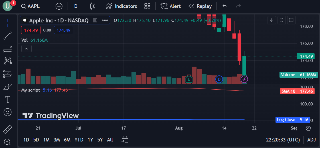This screenshot has width=320, height=148.
Task: Open candlestick chart style selector
Action: point(93,6)
